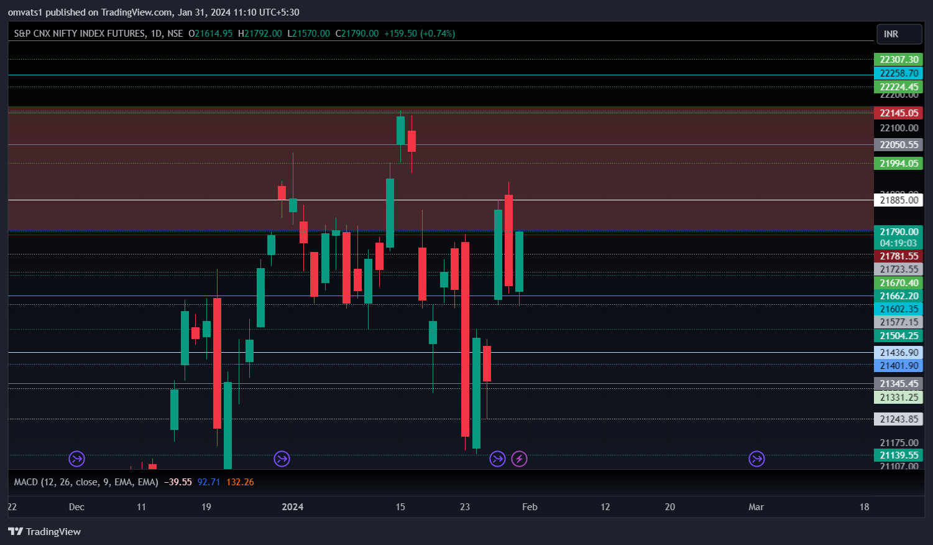Click the 21577.15 price label

(x=899, y=322)
